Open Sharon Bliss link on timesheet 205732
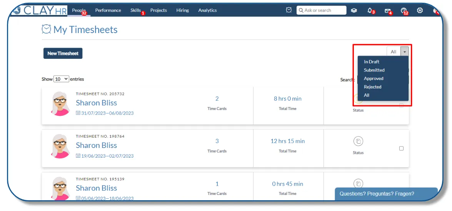Screen dimensions: 452x211 pyautogui.click(x=96, y=103)
